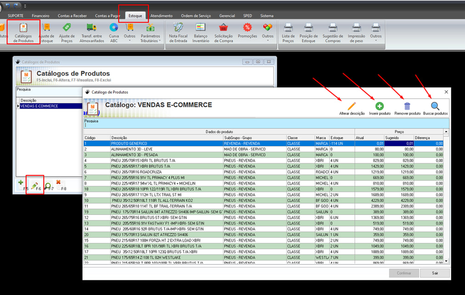Viewport: 465px width, 295px height.
Task: Click the F-6 edit pencil button
Action: 35,185
